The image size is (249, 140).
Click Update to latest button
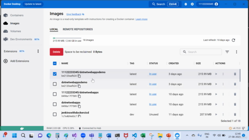(33, 4)
